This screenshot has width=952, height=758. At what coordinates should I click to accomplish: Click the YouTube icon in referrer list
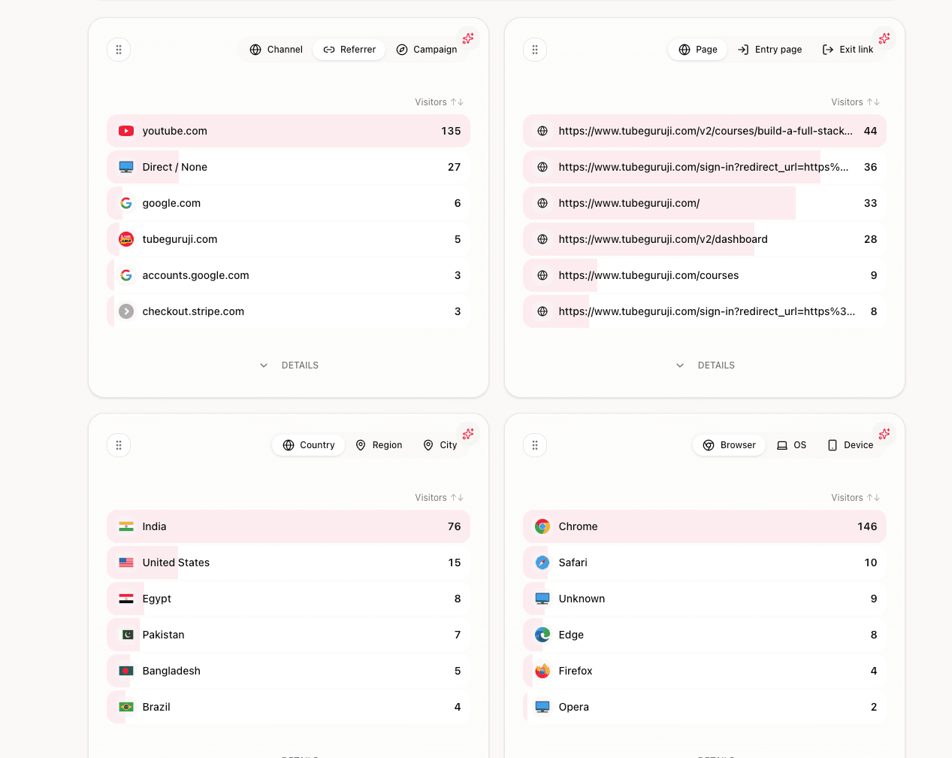pyautogui.click(x=126, y=131)
